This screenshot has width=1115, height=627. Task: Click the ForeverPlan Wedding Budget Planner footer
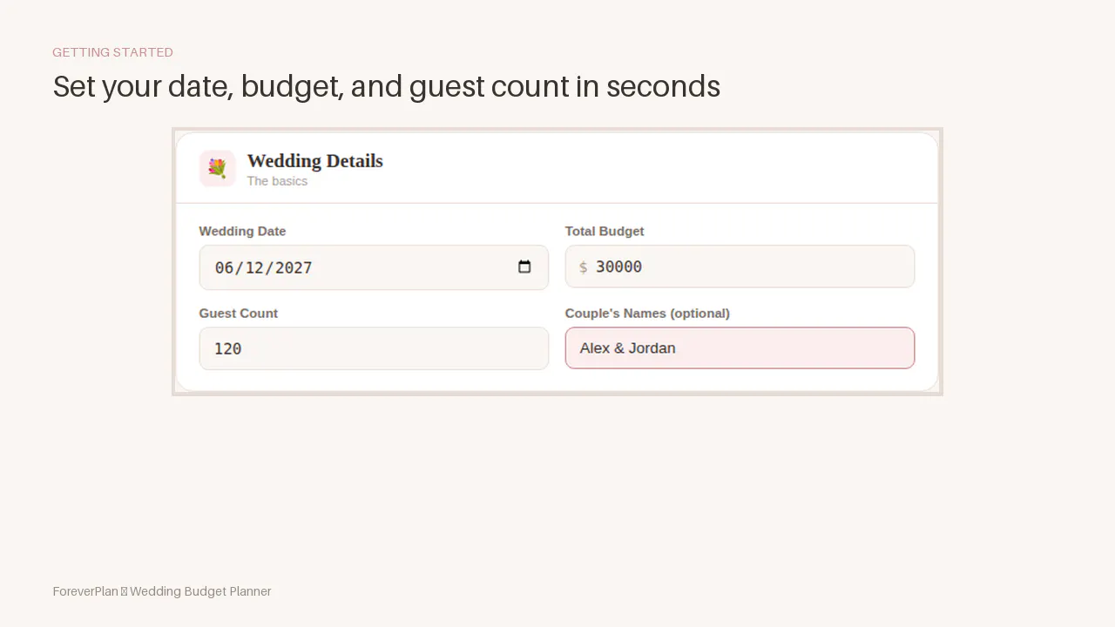pos(162,591)
